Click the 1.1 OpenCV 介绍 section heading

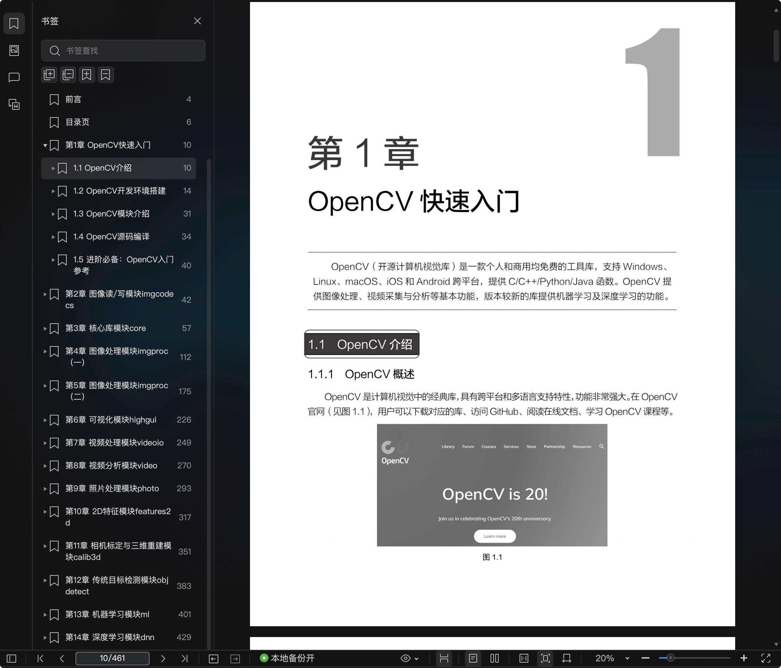362,344
